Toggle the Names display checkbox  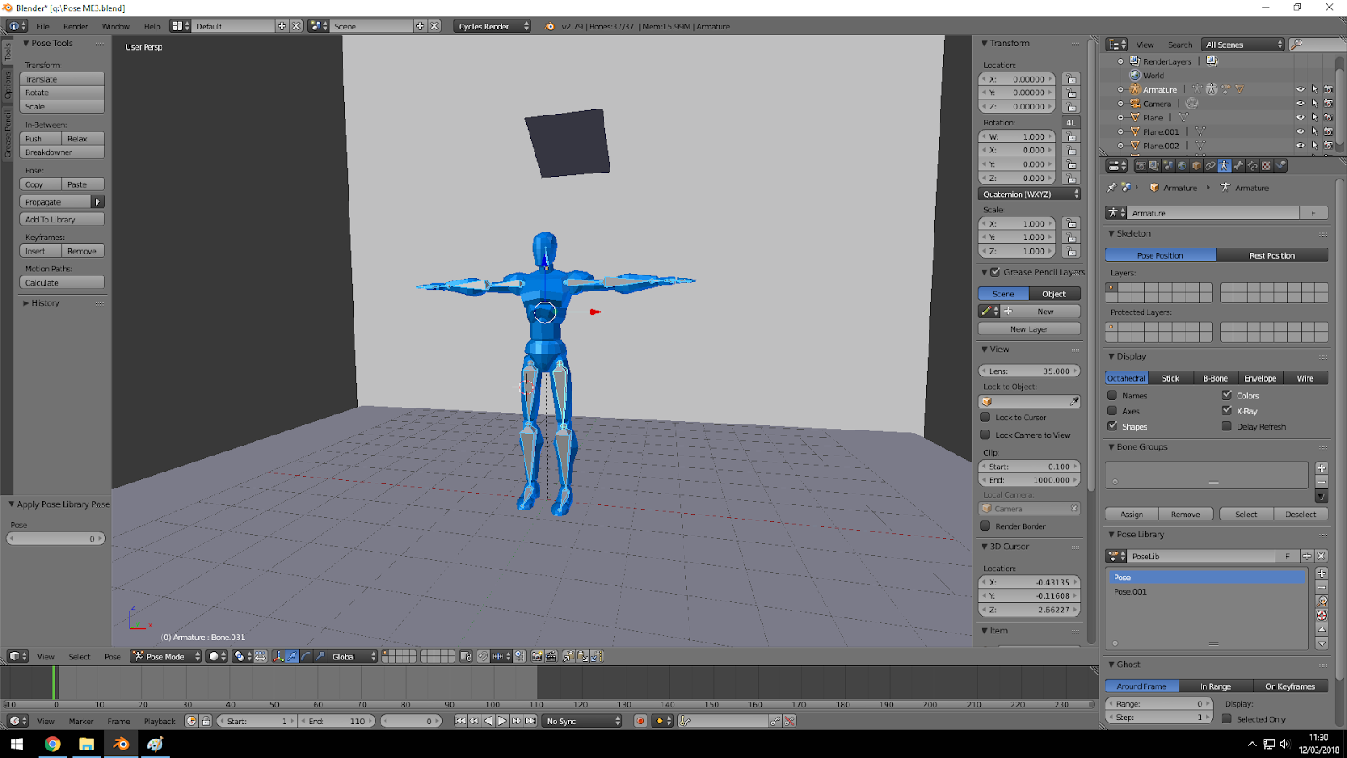pos(1114,395)
